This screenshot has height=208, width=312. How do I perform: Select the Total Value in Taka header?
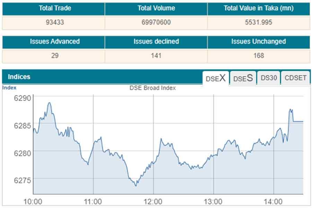tap(259, 8)
